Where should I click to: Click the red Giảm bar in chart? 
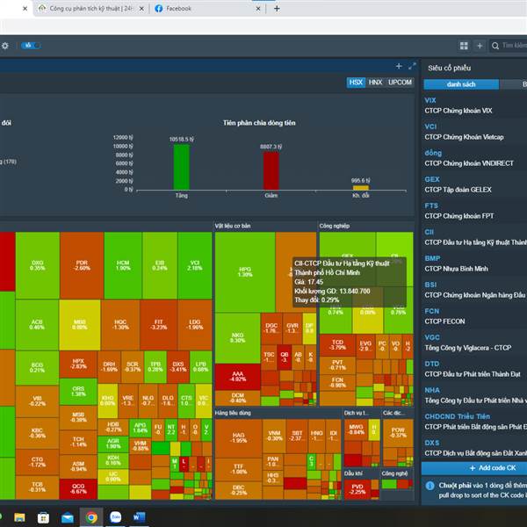coord(271,170)
